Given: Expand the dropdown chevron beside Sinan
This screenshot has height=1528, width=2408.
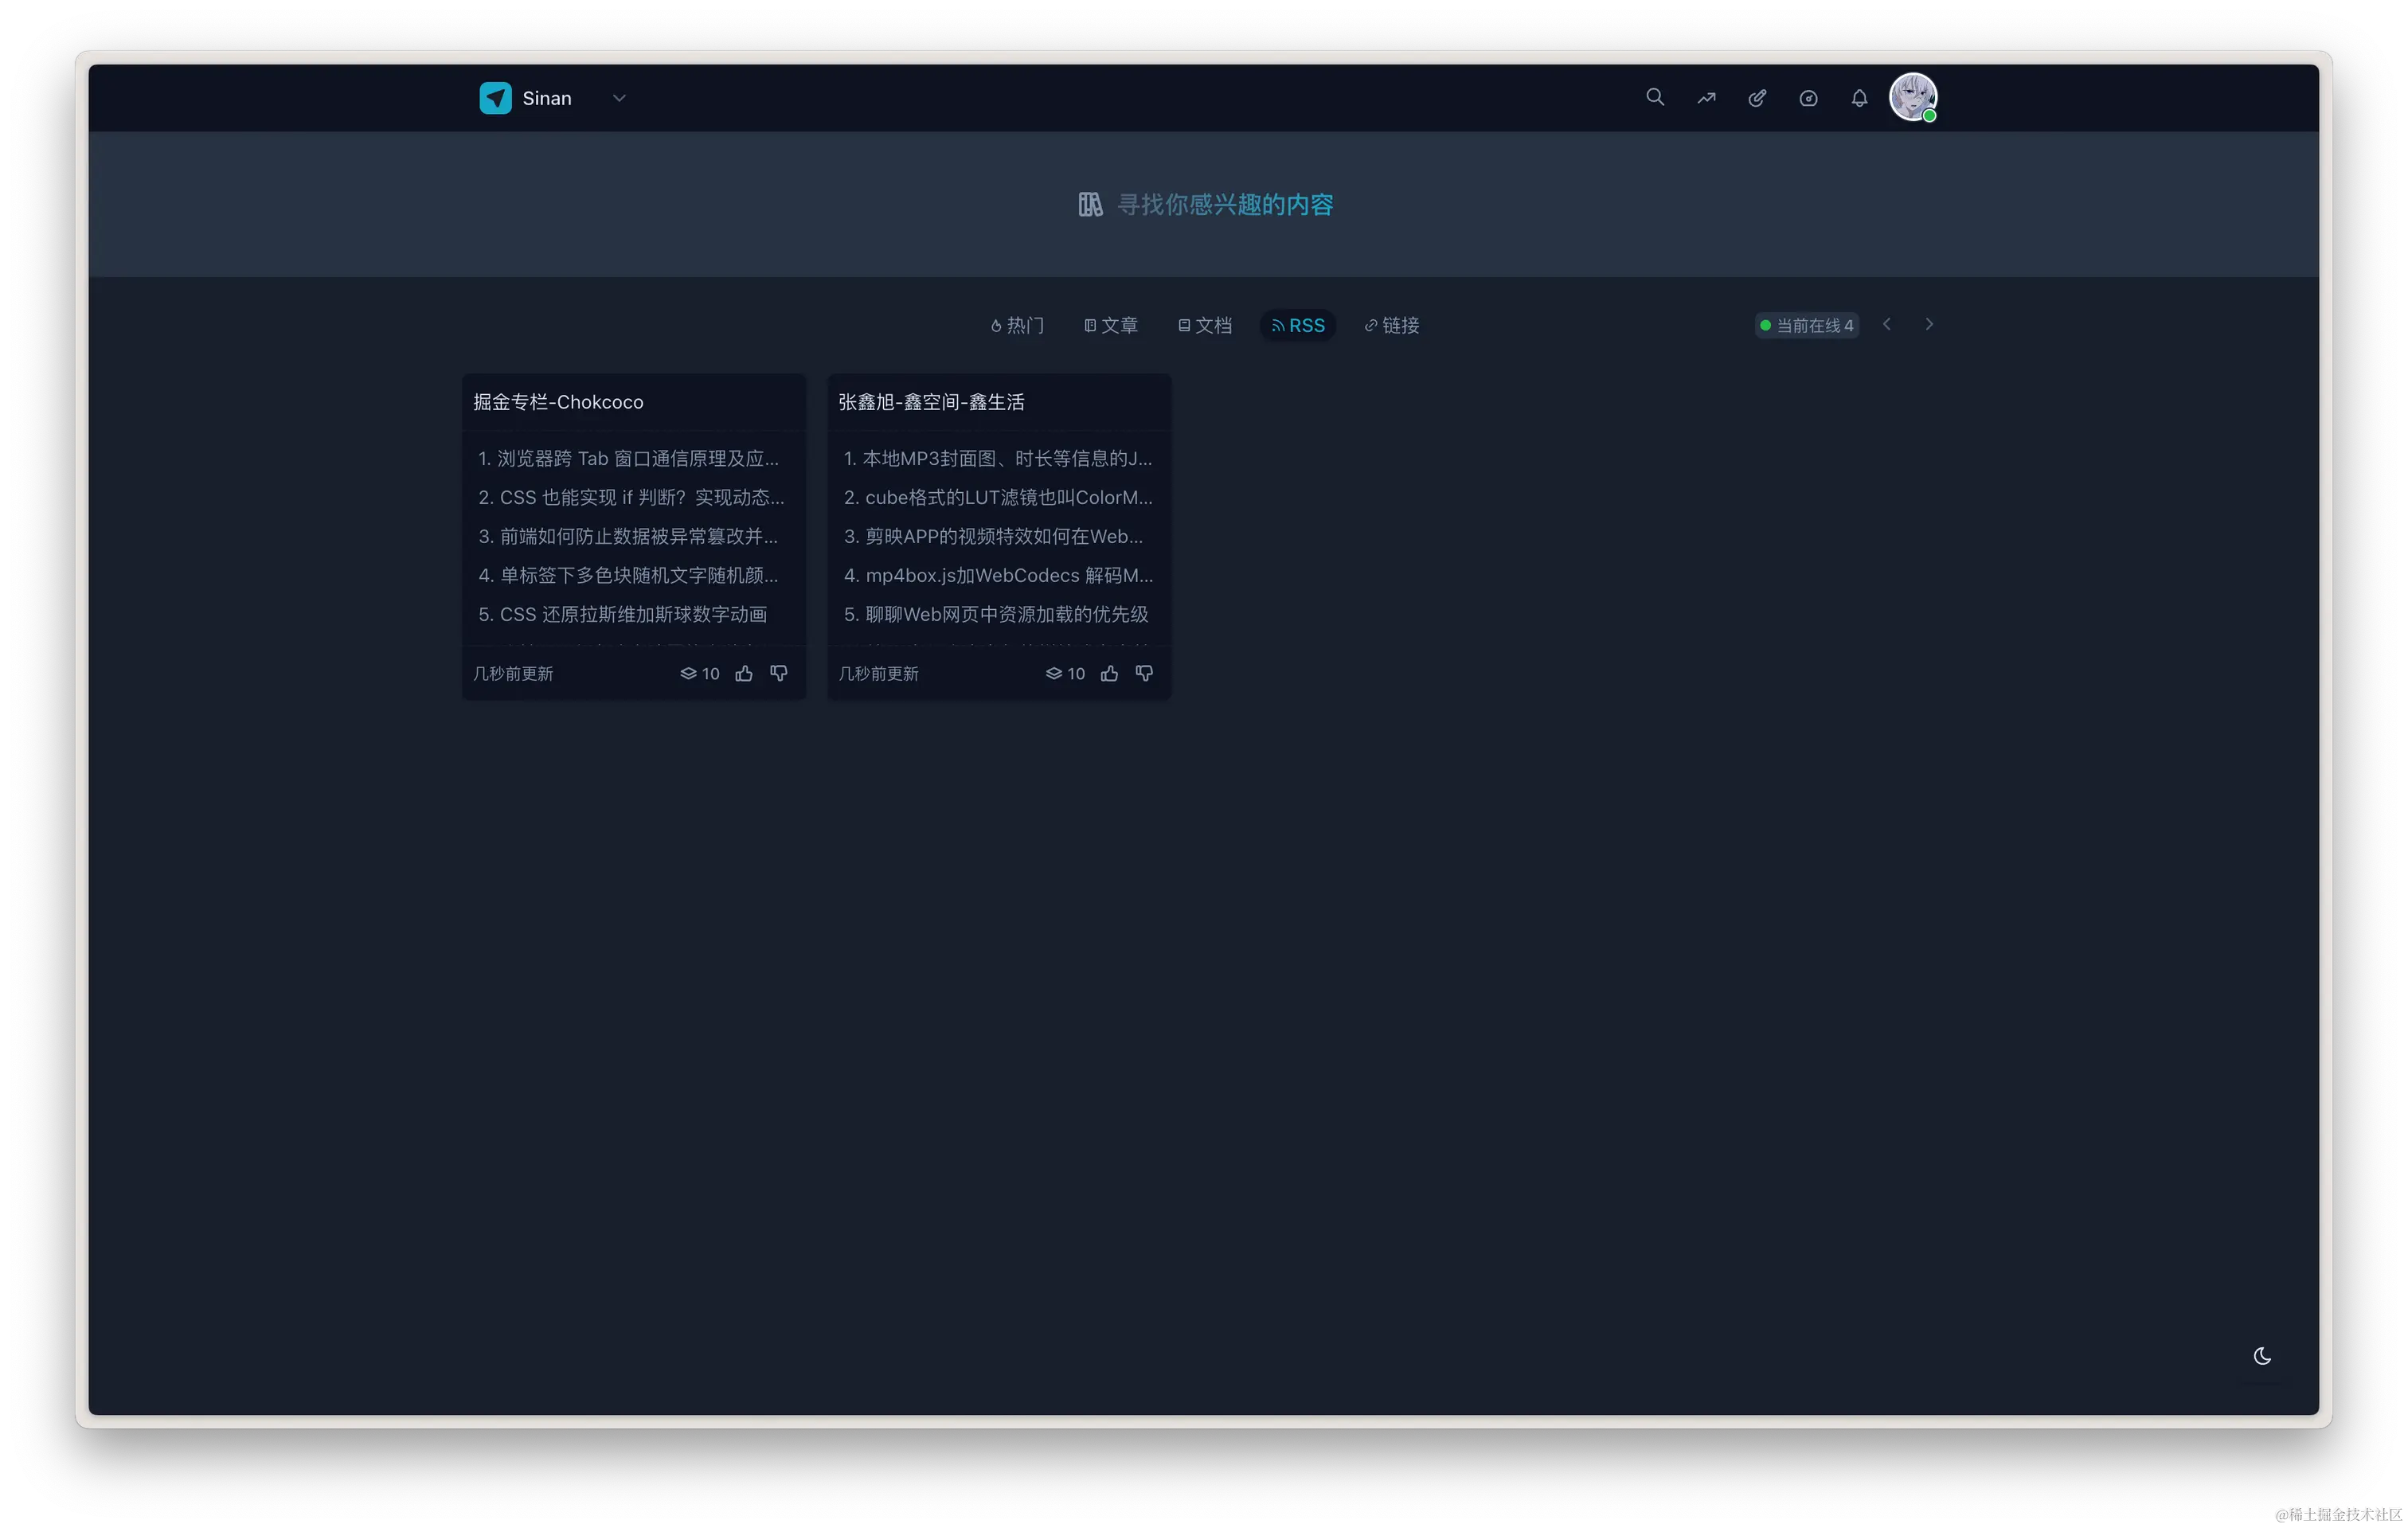Looking at the screenshot, I should 619,98.
